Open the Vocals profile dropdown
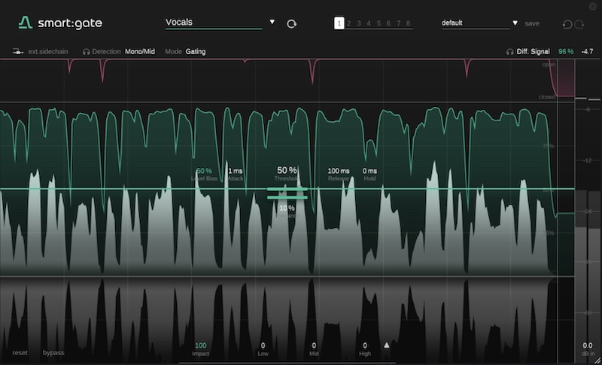This screenshot has height=365, width=602. point(272,23)
